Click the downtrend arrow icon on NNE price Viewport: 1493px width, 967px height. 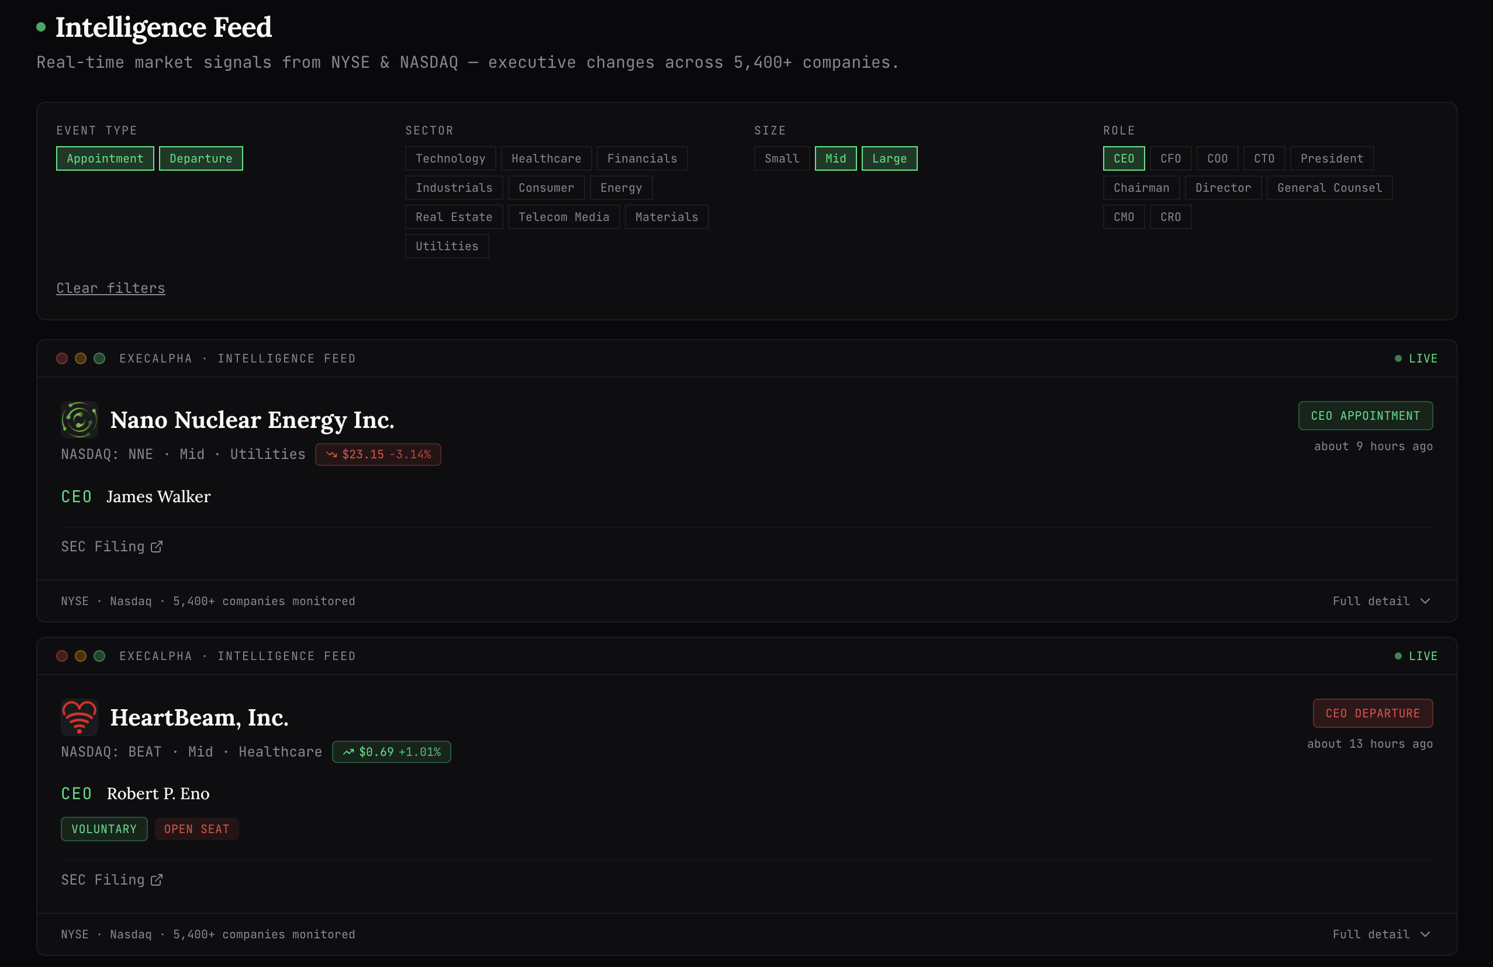click(331, 454)
